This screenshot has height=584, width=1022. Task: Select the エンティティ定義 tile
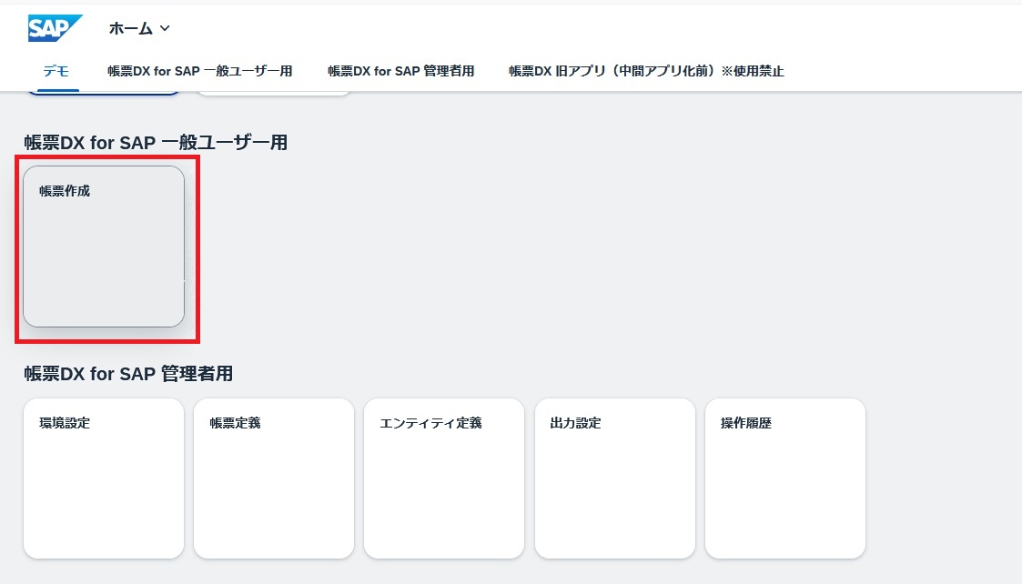[x=444, y=478]
